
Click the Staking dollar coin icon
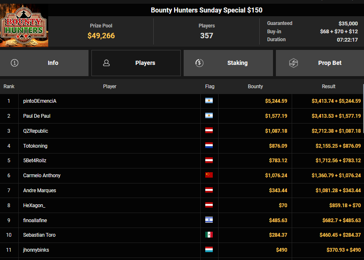pyautogui.click(x=199, y=63)
